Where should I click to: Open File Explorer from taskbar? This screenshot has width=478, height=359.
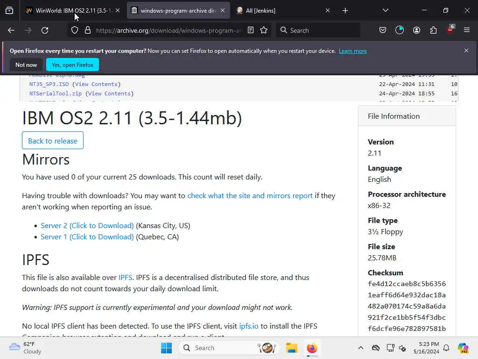(291, 348)
